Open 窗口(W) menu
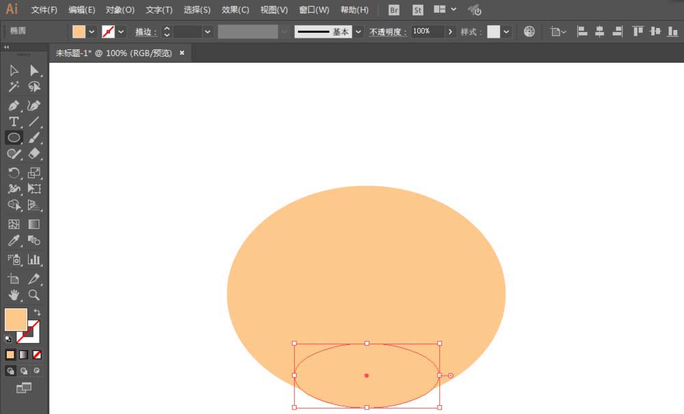 314,10
